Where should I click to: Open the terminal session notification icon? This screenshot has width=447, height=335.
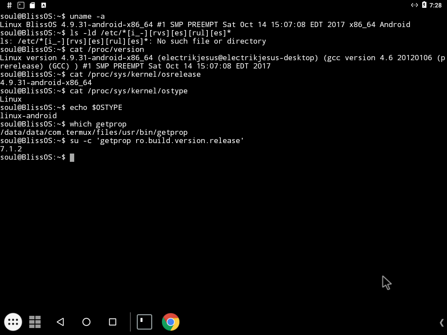pos(21,5)
